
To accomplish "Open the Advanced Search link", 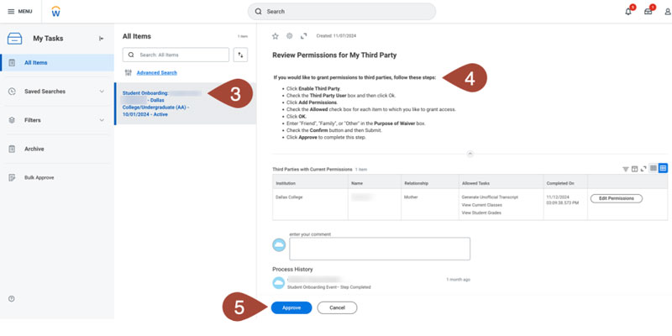I will click(156, 73).
